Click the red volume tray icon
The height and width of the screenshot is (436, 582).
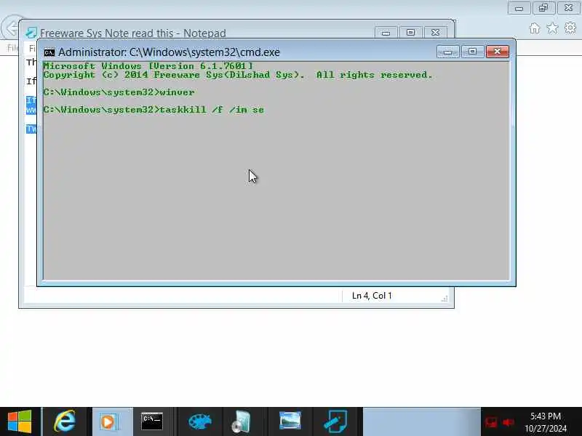click(509, 422)
